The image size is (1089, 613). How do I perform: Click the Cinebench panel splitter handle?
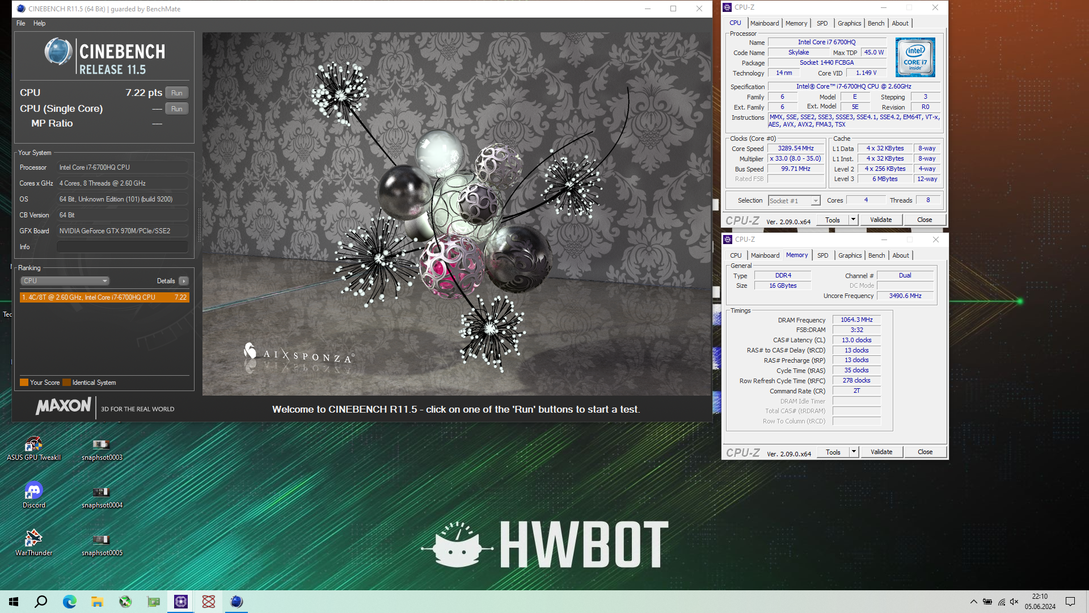(x=199, y=225)
